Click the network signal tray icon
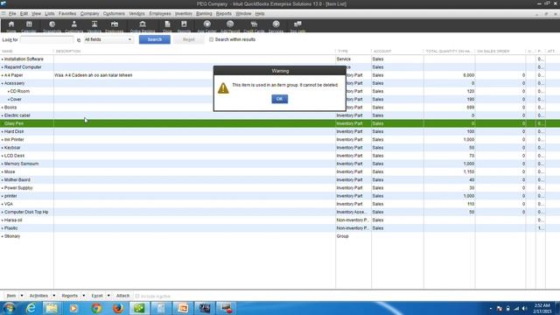The height and width of the screenshot is (315, 560). (x=516, y=308)
